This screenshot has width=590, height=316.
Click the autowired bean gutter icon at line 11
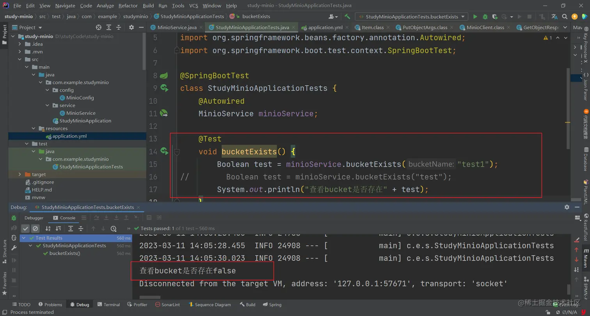[164, 113]
